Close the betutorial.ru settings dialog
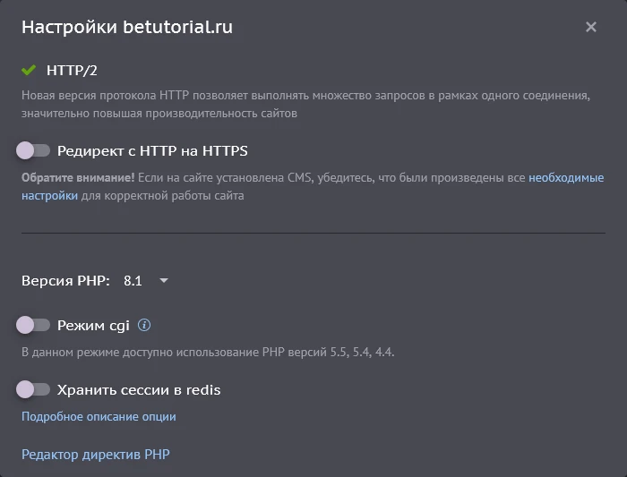The image size is (627, 477). pos(590,27)
